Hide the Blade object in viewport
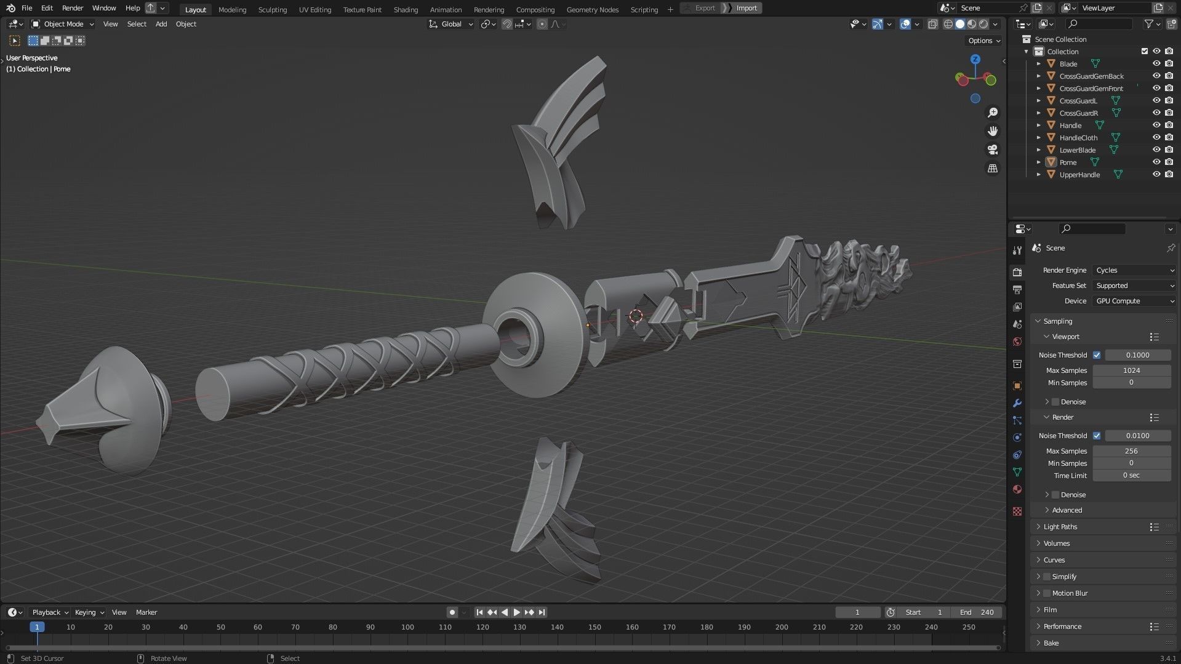 tap(1156, 63)
